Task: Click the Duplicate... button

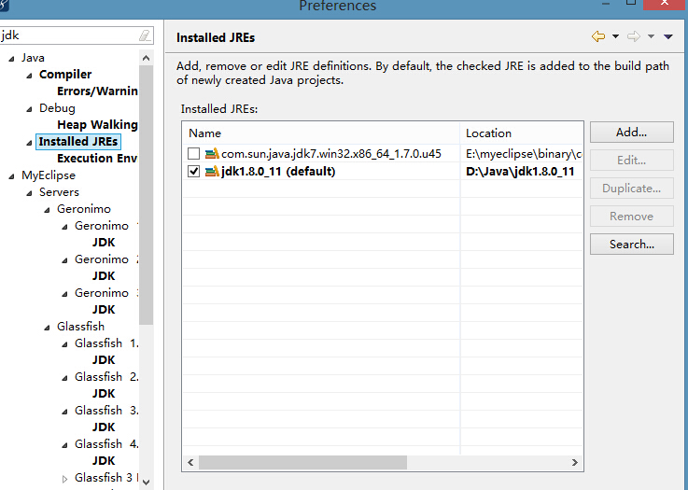Action: coord(631,189)
